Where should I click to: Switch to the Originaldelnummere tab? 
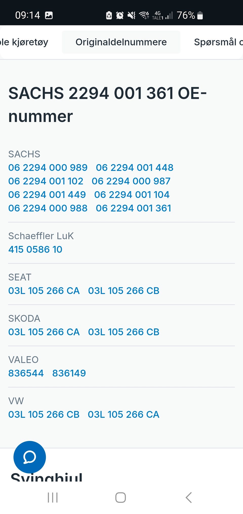click(x=121, y=42)
